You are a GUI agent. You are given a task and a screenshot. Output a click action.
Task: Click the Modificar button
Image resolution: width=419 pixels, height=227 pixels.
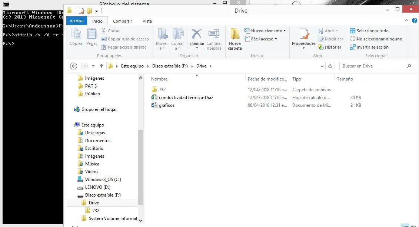point(330,39)
